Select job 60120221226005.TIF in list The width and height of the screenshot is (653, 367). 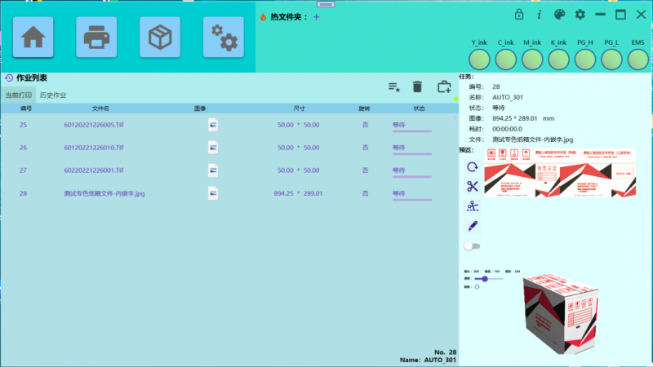(x=94, y=125)
